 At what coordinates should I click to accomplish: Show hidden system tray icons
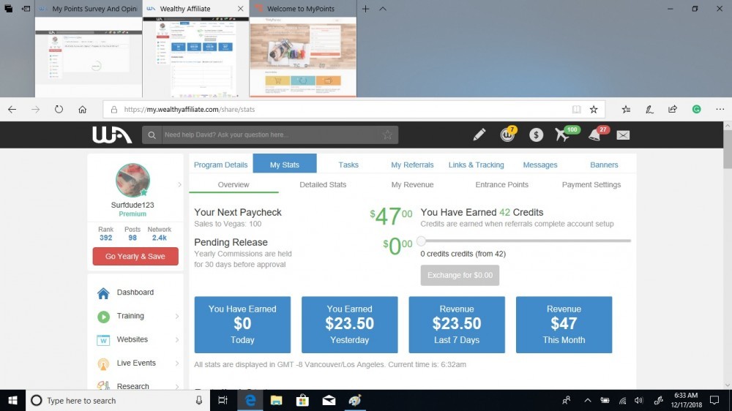tap(587, 400)
